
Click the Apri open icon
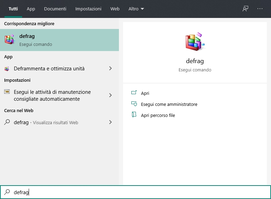(x=134, y=92)
